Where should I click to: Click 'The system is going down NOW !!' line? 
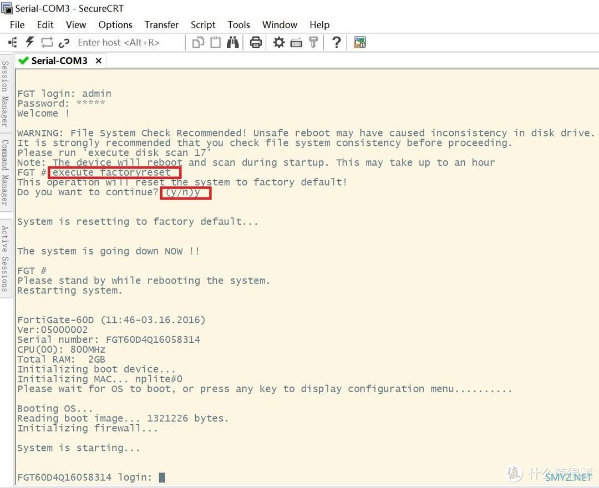pos(108,251)
